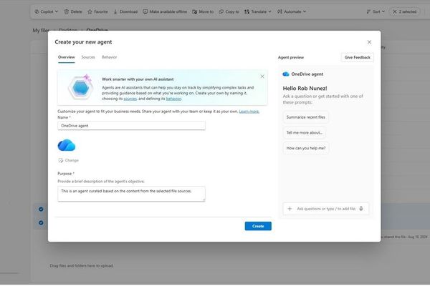Click My files in the breadcrumb

(x=41, y=30)
